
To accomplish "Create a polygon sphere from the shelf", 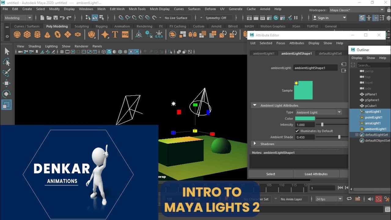I will click(x=17, y=35).
